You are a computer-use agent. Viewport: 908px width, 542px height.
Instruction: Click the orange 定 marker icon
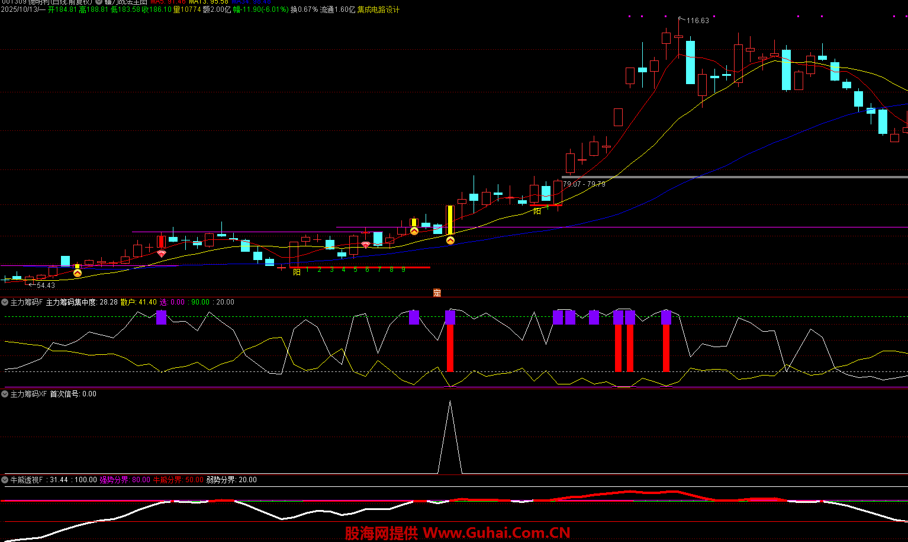(x=437, y=293)
